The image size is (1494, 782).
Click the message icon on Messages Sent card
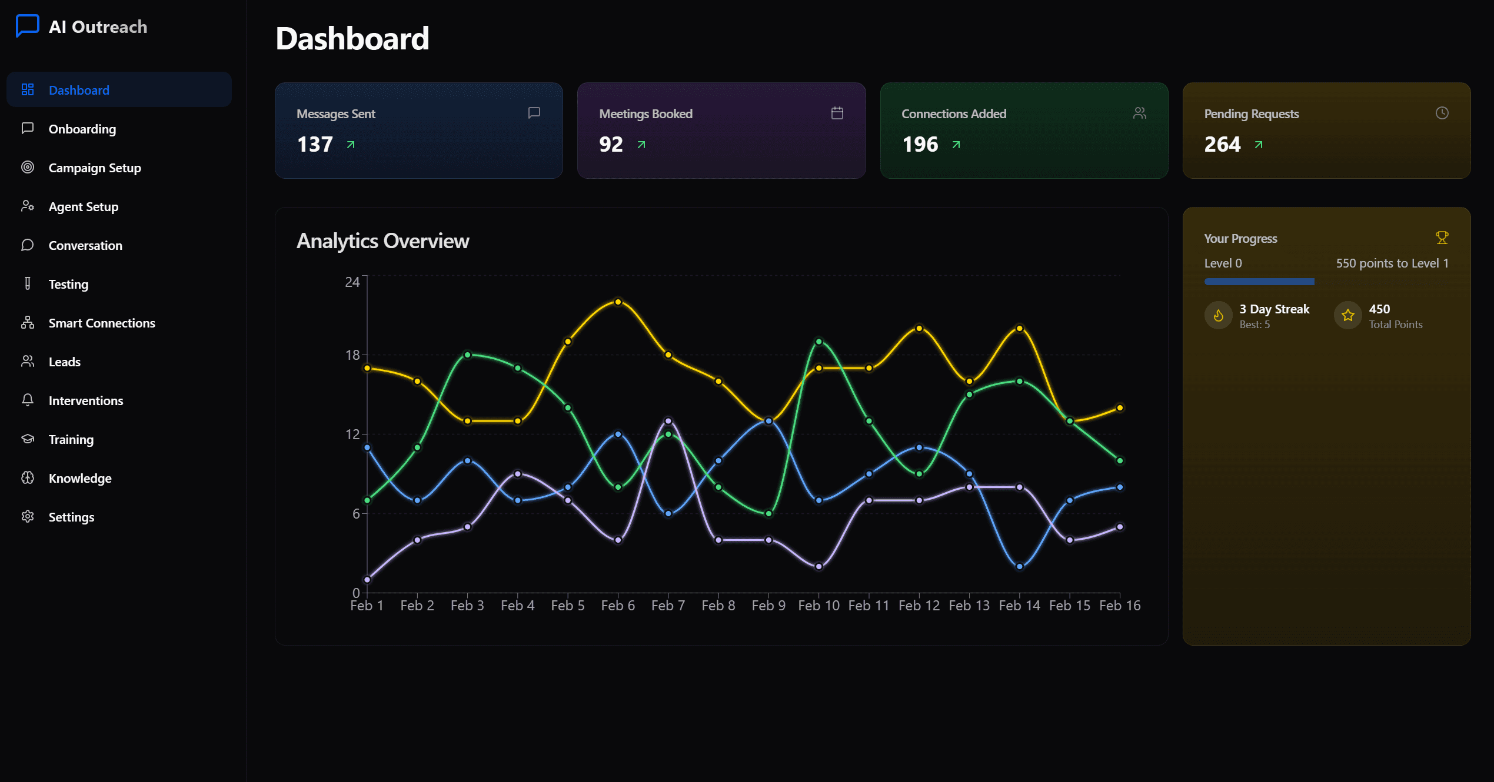tap(534, 113)
